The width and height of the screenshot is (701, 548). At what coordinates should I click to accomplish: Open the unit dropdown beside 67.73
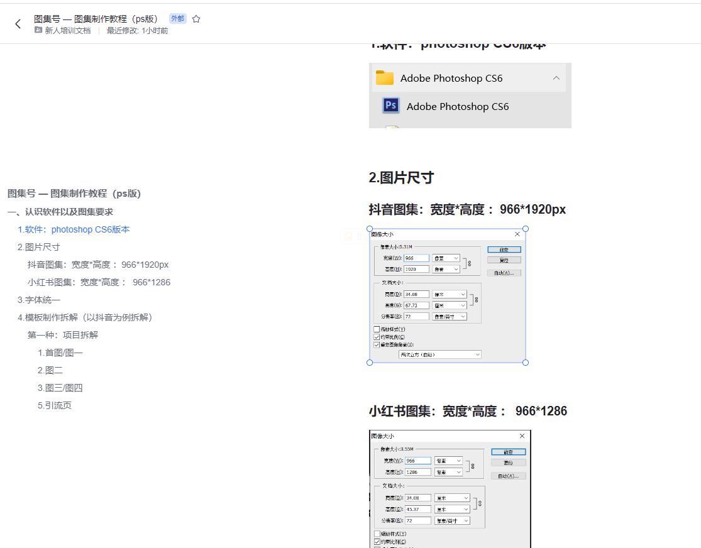[x=450, y=305]
